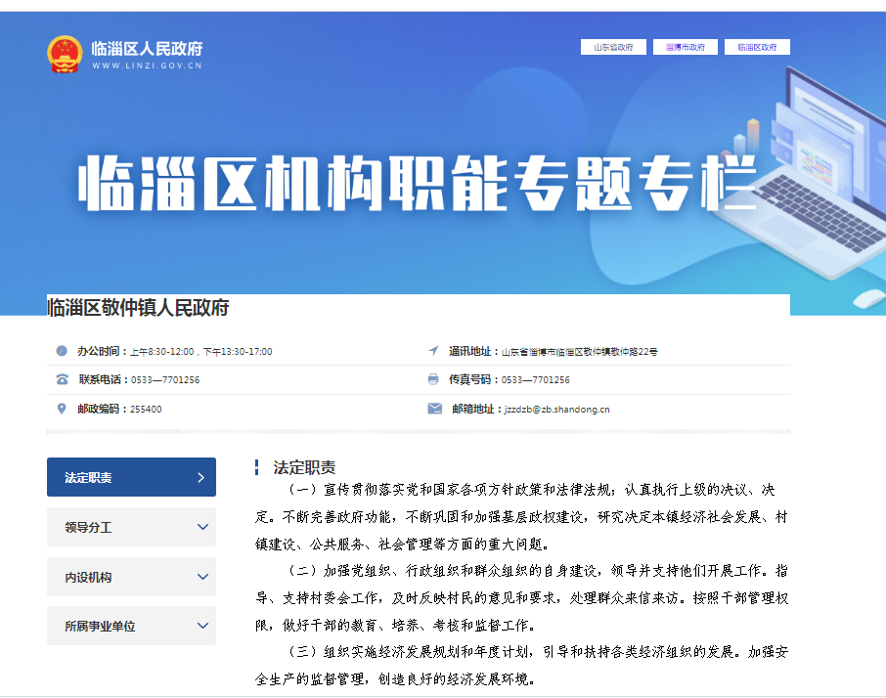The width and height of the screenshot is (886, 698).
Task: Open the 山东省政府 link
Action: pos(613,47)
